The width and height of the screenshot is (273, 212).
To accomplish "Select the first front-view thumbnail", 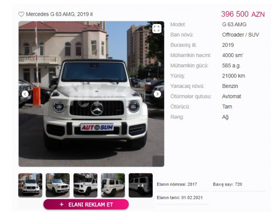I will point(30,185).
